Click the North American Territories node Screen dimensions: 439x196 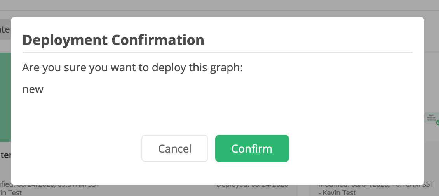point(430,117)
